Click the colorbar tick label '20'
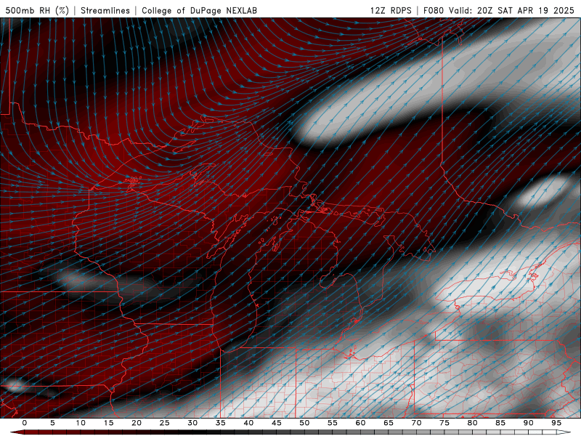Image resolution: width=581 pixels, height=436 pixels. tap(137, 423)
